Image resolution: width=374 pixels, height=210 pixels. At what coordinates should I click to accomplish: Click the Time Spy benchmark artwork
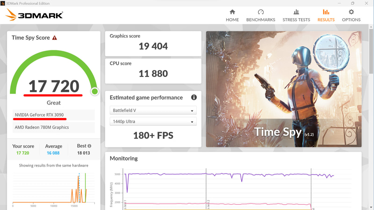pyautogui.click(x=284, y=89)
